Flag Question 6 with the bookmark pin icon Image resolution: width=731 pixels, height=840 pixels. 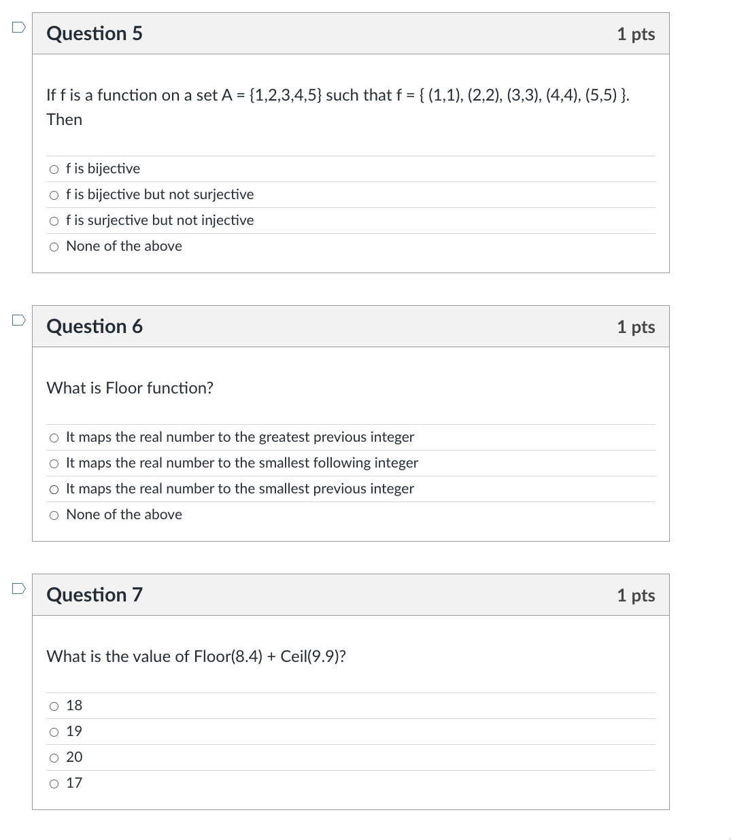(x=18, y=319)
